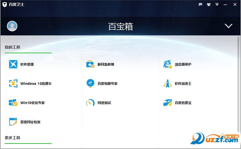Launch the 软件加速王 rocket icon
The image size is (241, 149).
point(167,84)
